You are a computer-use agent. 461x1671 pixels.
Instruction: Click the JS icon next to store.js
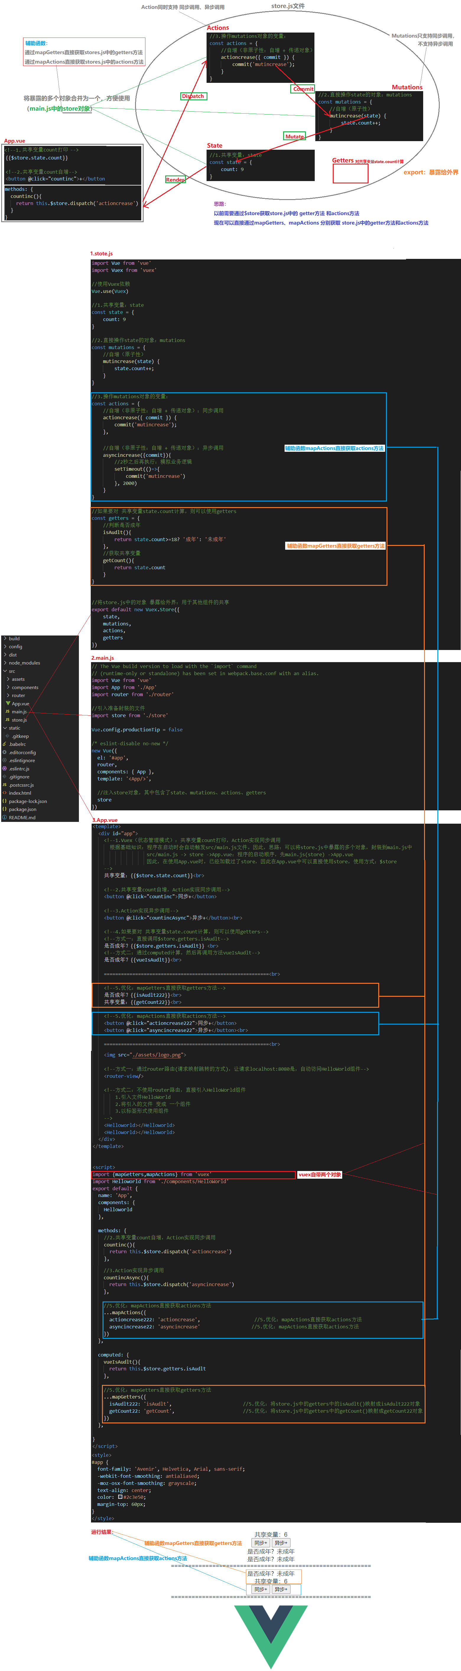(x=7, y=720)
